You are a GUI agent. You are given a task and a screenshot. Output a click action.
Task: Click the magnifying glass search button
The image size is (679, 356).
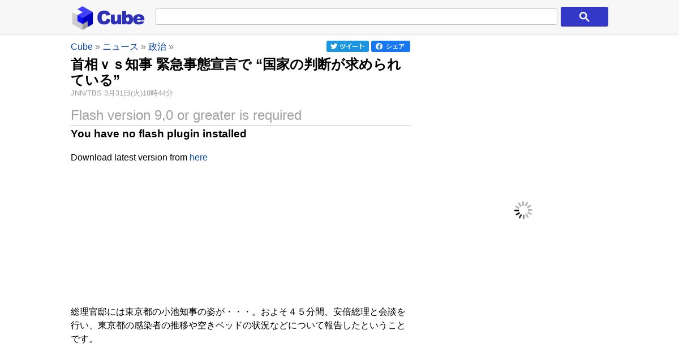585,17
